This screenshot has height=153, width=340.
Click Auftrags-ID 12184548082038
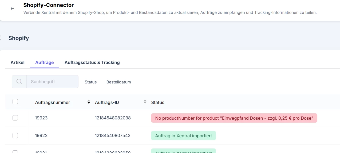tap(113, 118)
